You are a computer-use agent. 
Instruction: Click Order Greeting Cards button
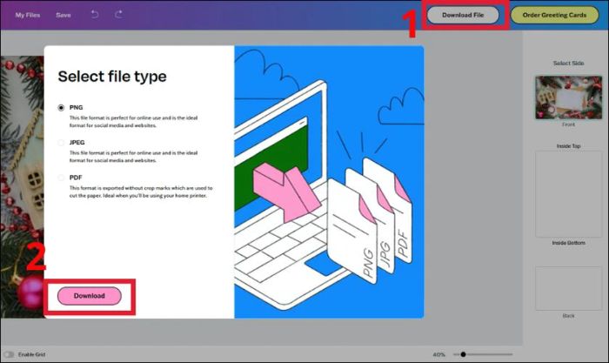[554, 15]
